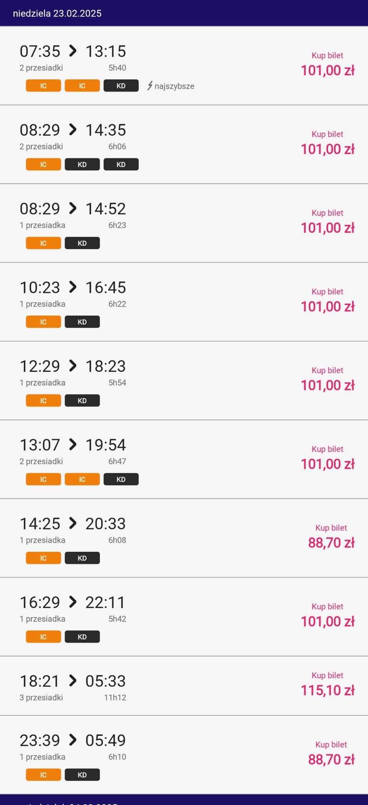
Task: Click IC badge on the 12:29 connection
Action: (x=43, y=401)
